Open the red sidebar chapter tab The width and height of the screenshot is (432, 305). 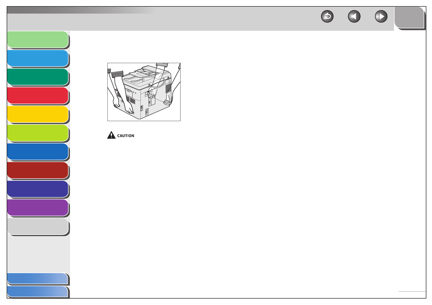tap(38, 96)
